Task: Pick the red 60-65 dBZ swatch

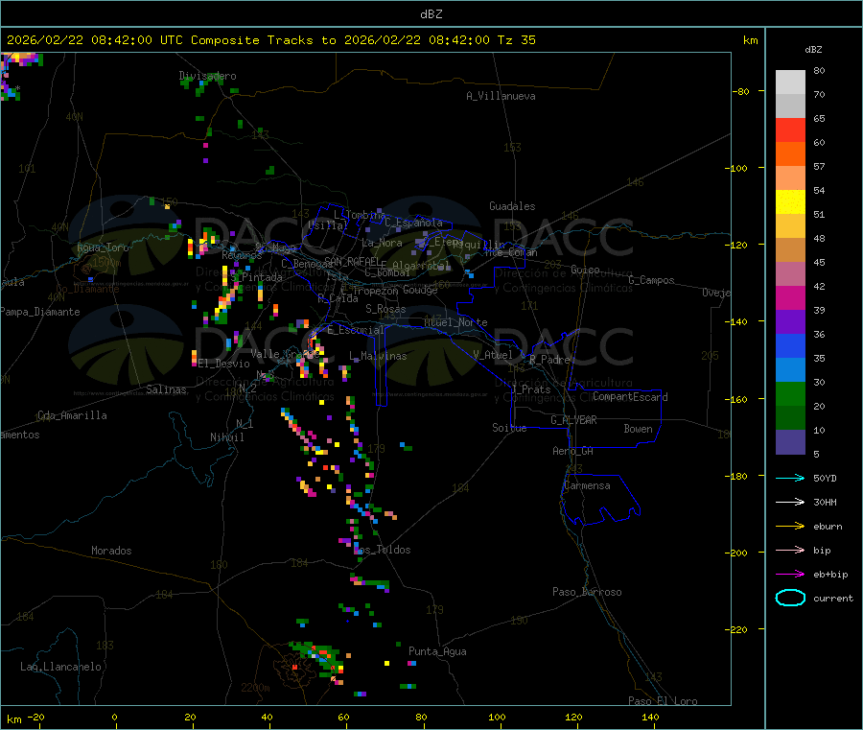Action: point(790,130)
